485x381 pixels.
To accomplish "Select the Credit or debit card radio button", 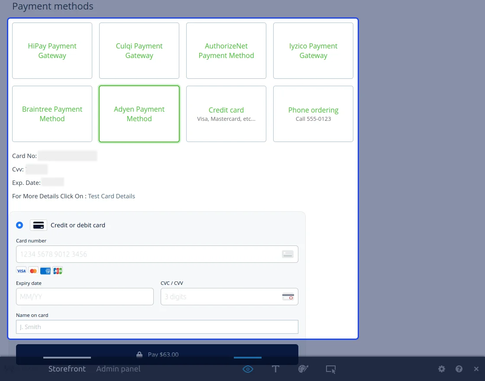I will [x=19, y=225].
